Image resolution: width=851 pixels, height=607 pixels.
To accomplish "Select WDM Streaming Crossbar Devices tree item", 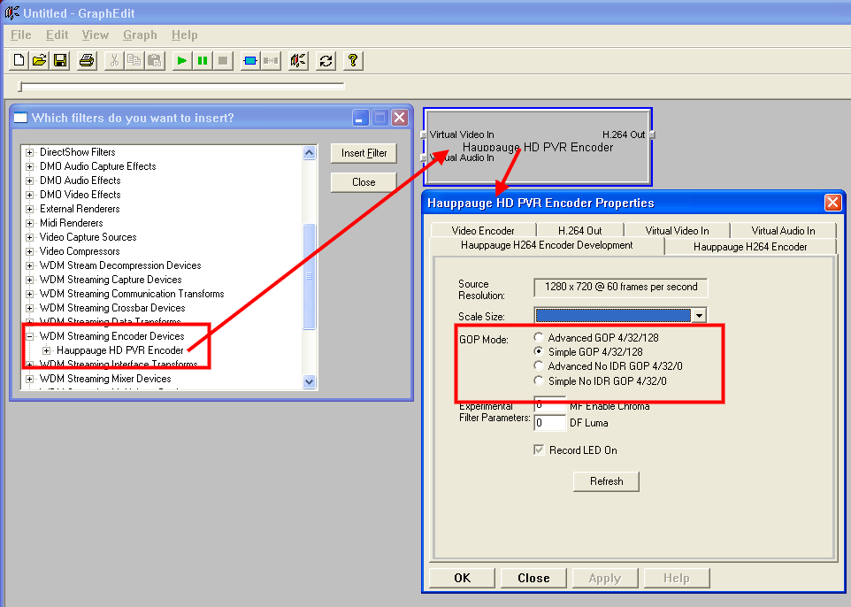I will (112, 308).
